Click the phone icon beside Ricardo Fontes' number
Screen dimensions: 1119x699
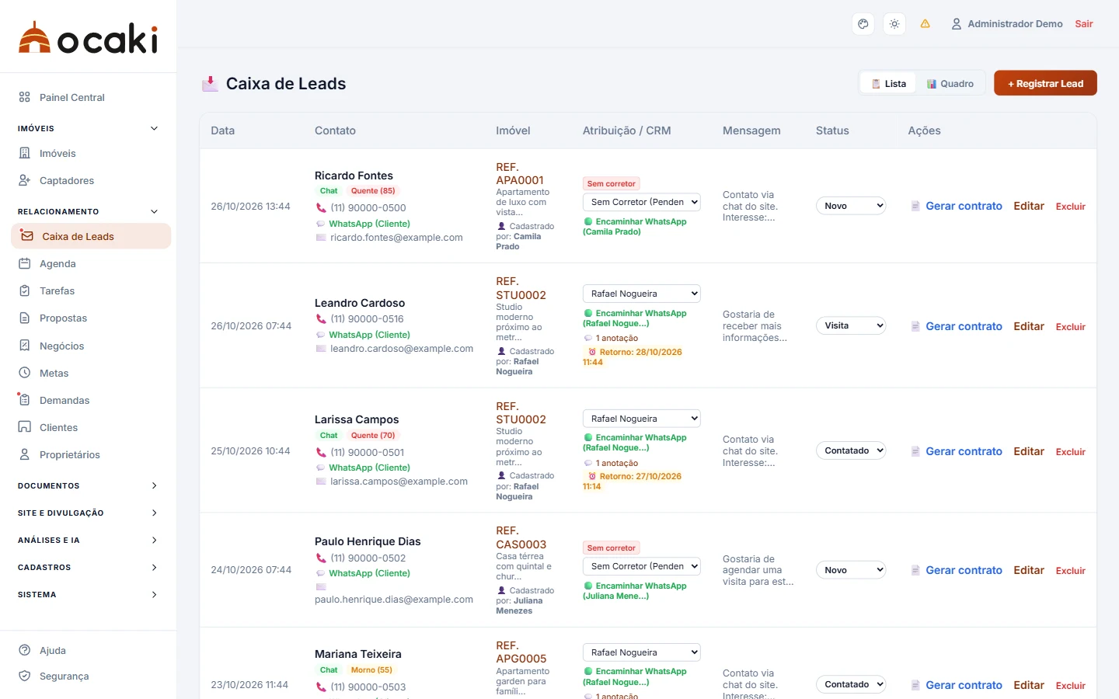(321, 207)
